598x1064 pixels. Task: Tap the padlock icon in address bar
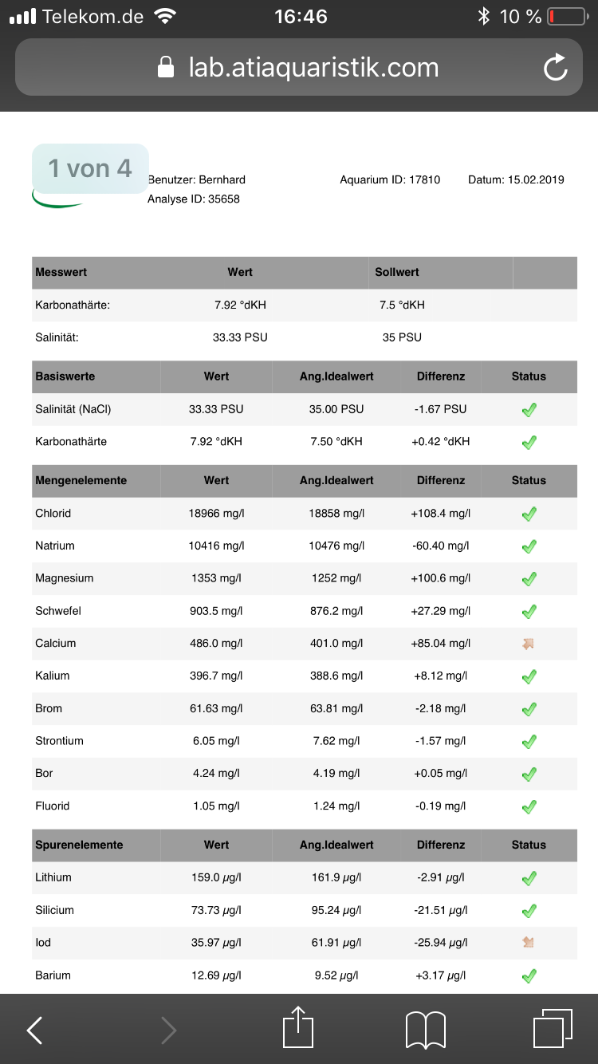(166, 68)
